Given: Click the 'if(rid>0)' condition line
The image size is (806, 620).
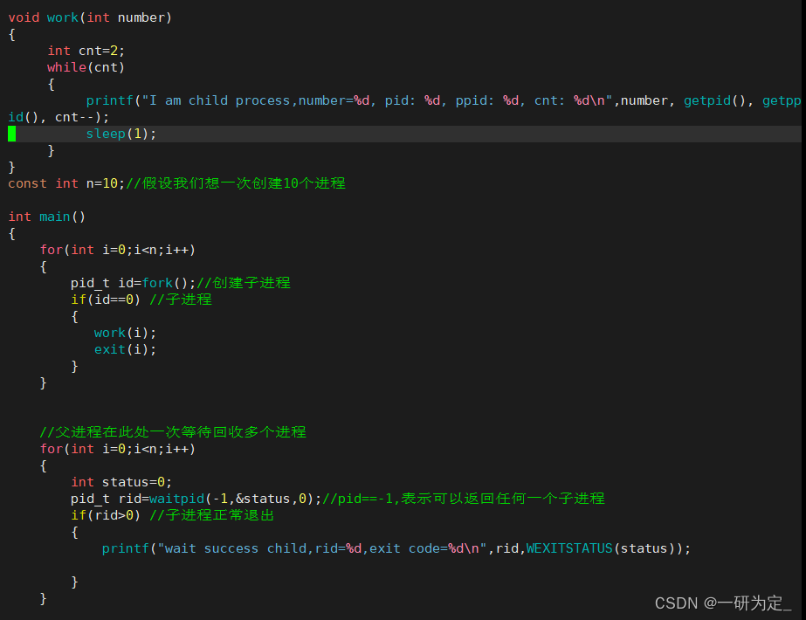Looking at the screenshot, I should (106, 515).
